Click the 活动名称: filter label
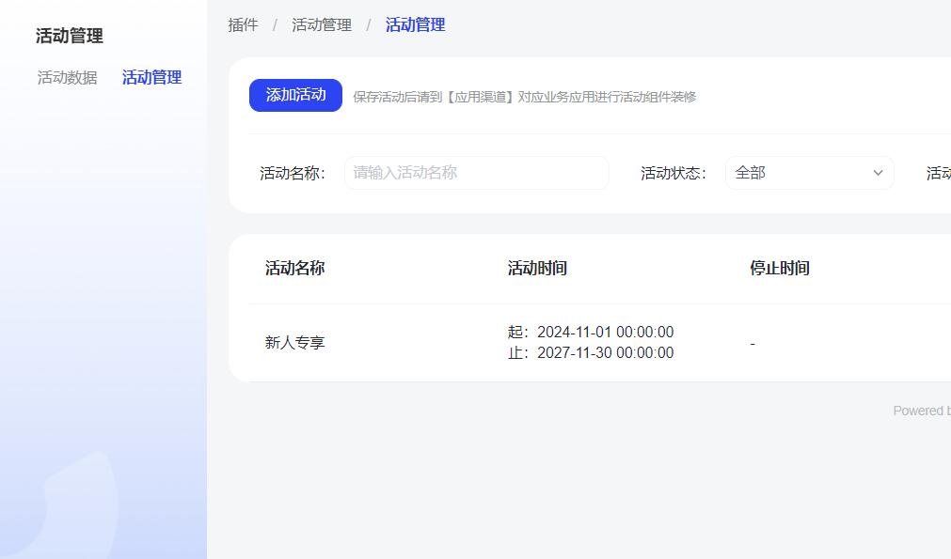The height and width of the screenshot is (559, 951). tap(293, 173)
